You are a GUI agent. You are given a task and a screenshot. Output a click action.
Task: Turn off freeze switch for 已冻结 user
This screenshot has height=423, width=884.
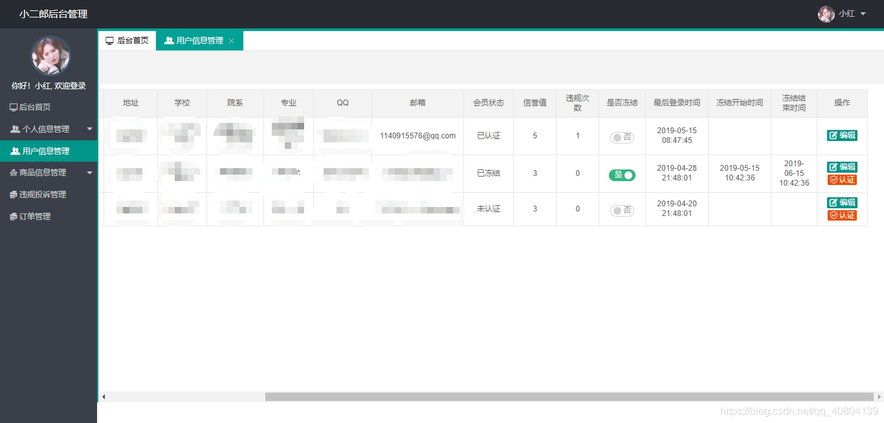[623, 175]
